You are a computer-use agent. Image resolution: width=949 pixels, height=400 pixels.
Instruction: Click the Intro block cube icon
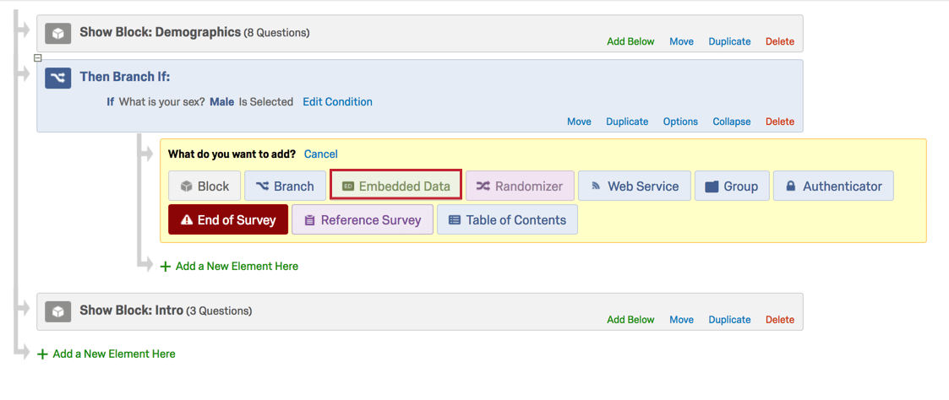(x=58, y=311)
